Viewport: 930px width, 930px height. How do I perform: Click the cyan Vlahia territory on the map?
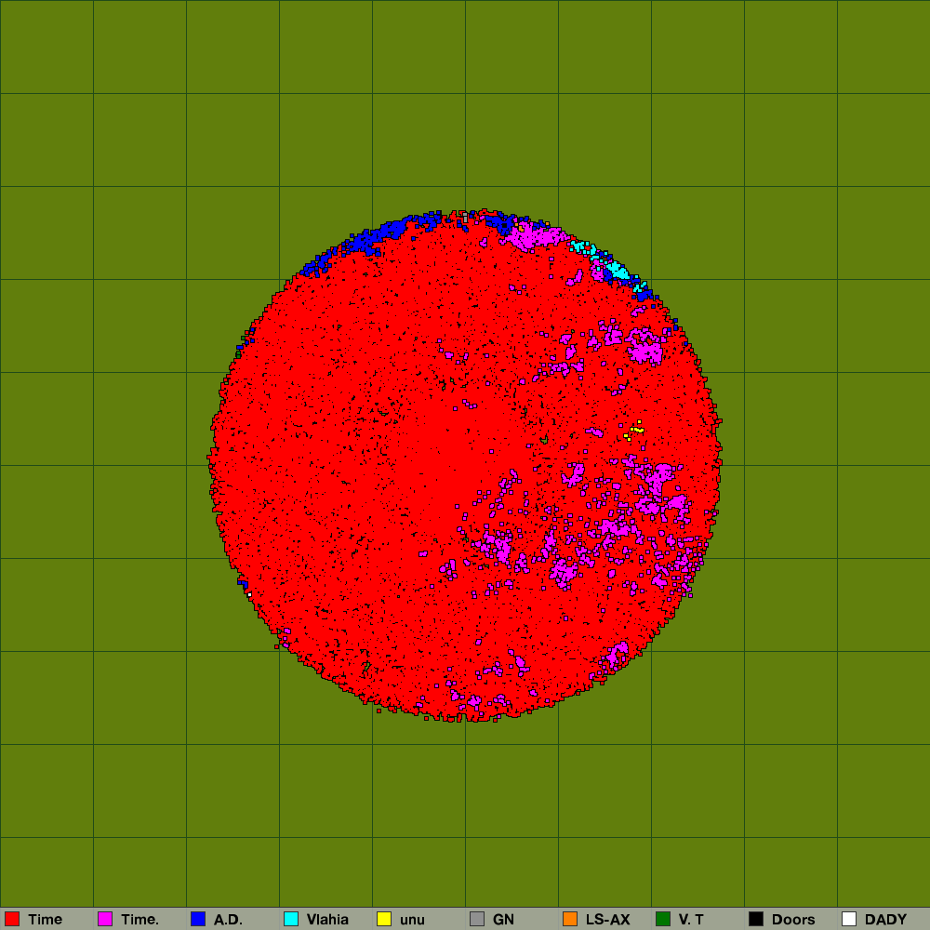pos(618,271)
